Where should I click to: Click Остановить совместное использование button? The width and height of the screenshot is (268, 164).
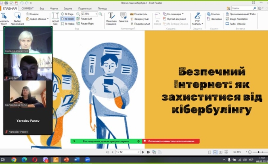click(x=172, y=141)
